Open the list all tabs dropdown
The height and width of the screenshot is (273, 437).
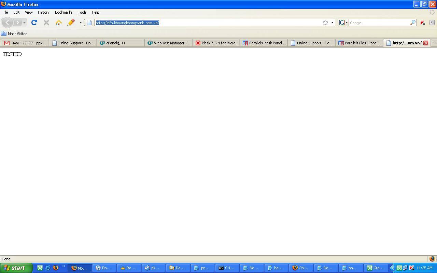tap(434, 43)
